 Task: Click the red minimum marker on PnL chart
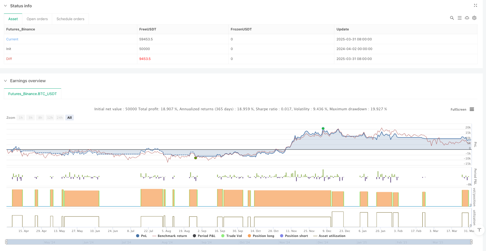(x=196, y=158)
